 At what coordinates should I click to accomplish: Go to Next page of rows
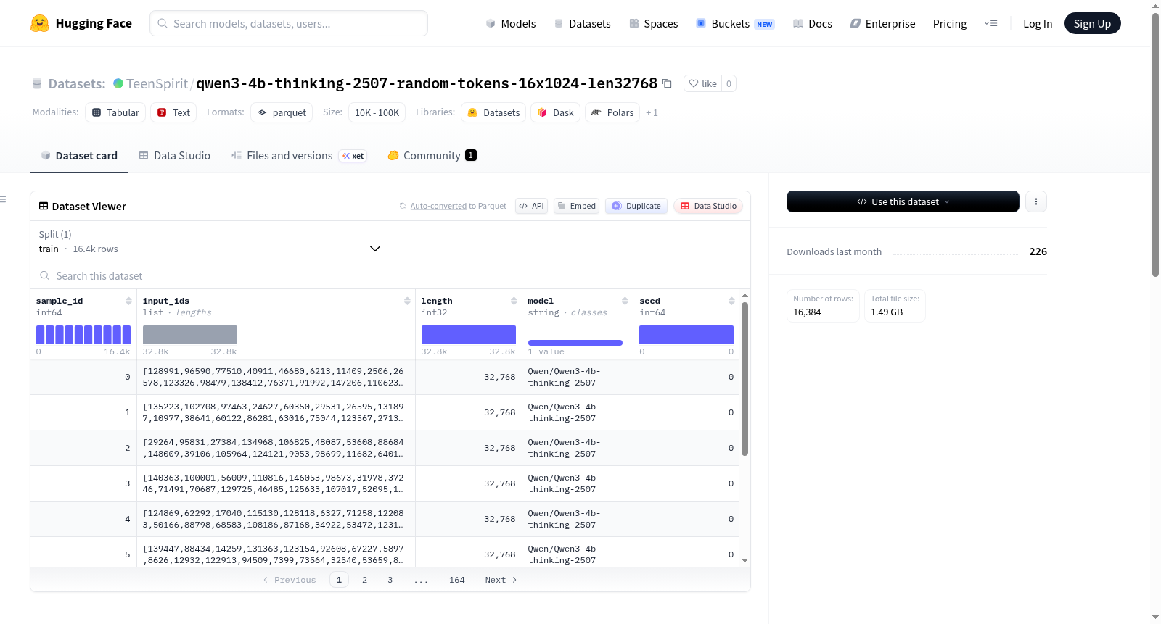coord(501,580)
